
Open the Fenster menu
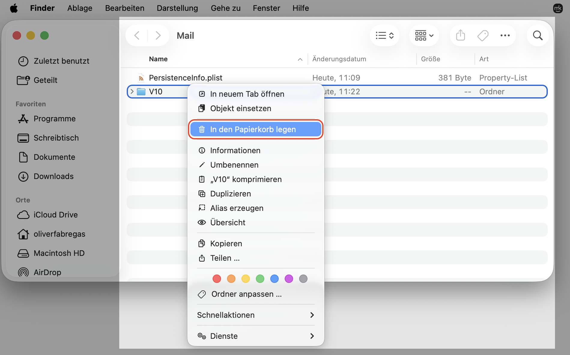coord(266,8)
